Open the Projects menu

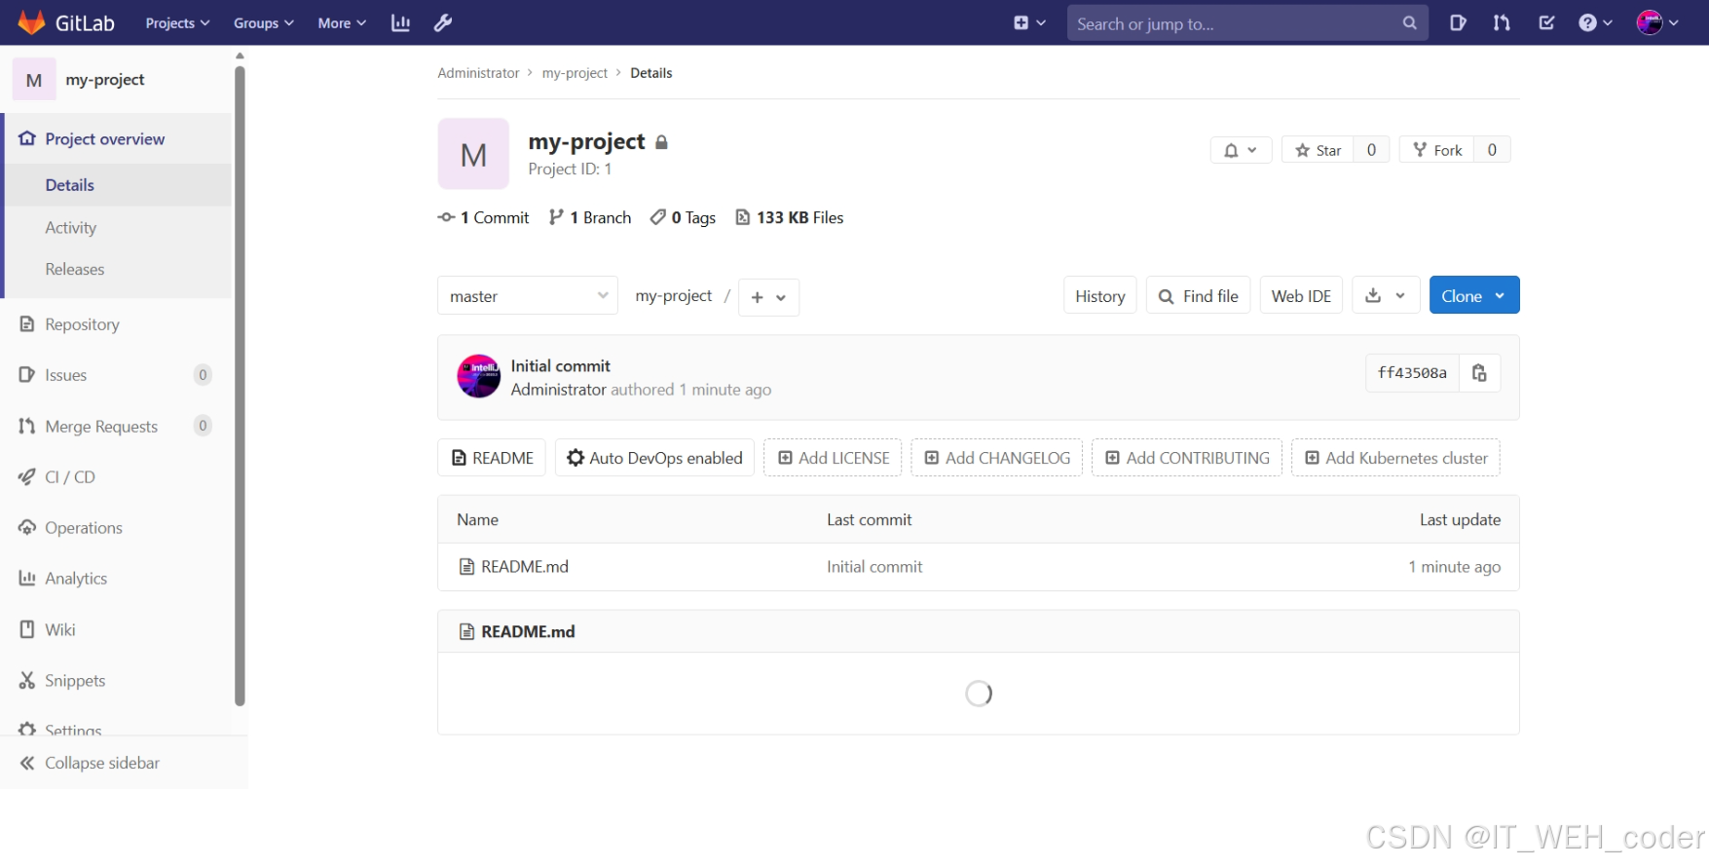(177, 22)
